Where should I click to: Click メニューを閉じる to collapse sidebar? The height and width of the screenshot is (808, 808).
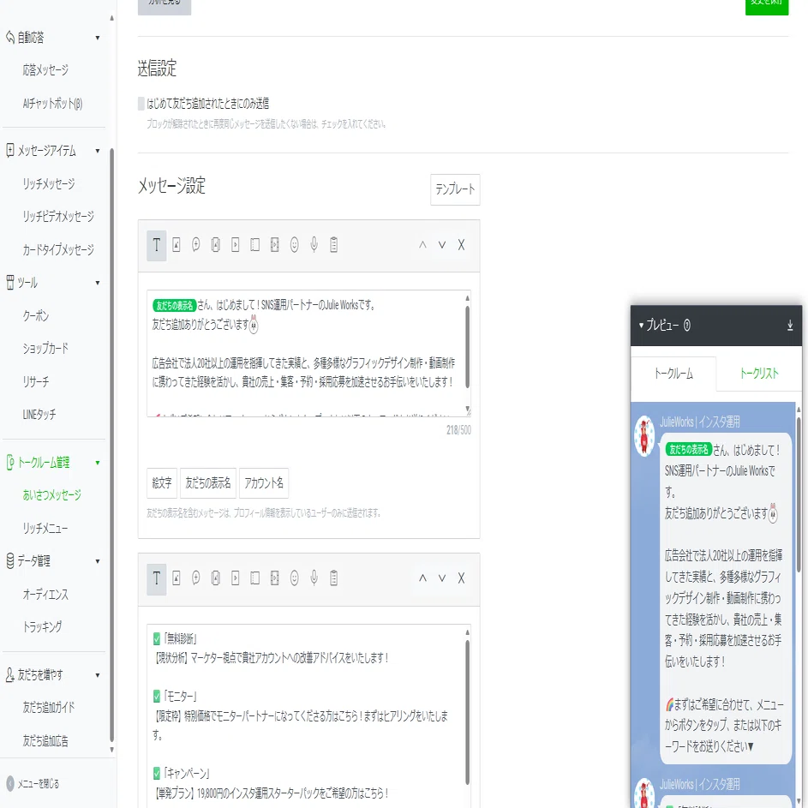[x=33, y=784]
